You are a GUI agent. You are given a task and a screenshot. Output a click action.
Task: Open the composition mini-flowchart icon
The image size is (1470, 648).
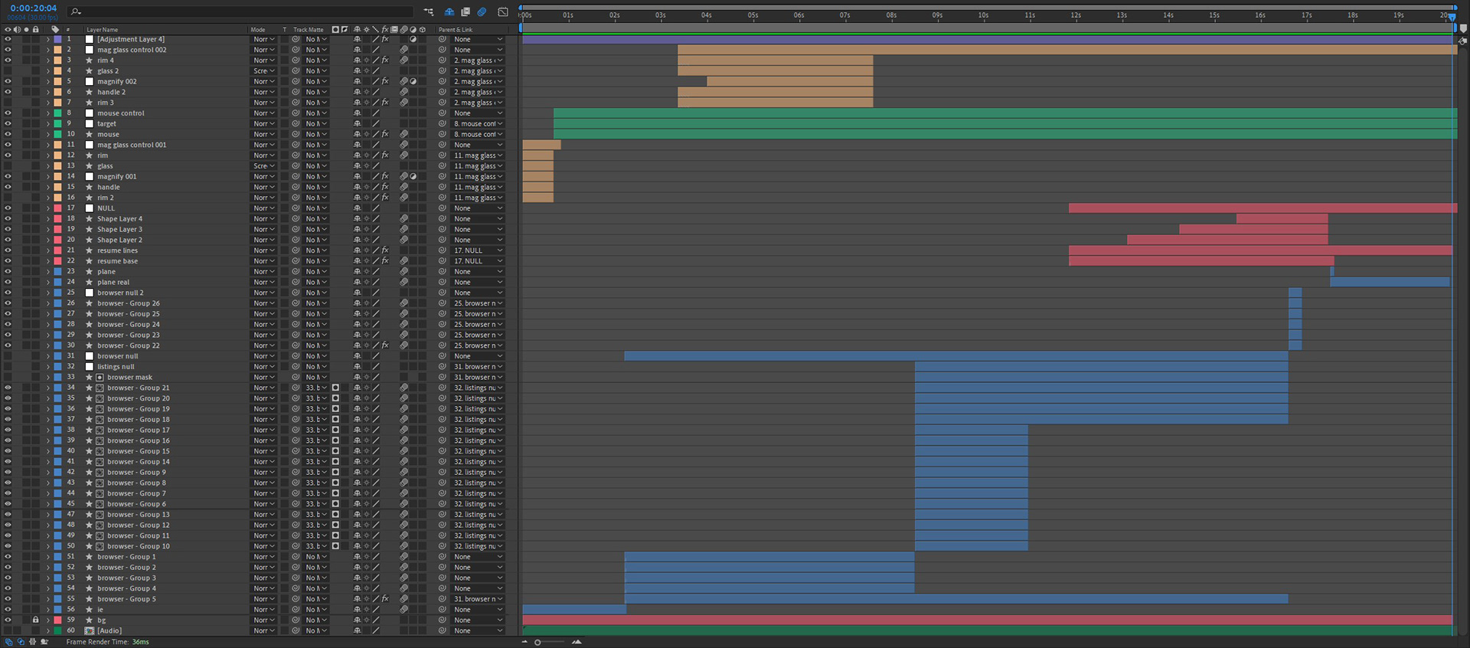(429, 11)
